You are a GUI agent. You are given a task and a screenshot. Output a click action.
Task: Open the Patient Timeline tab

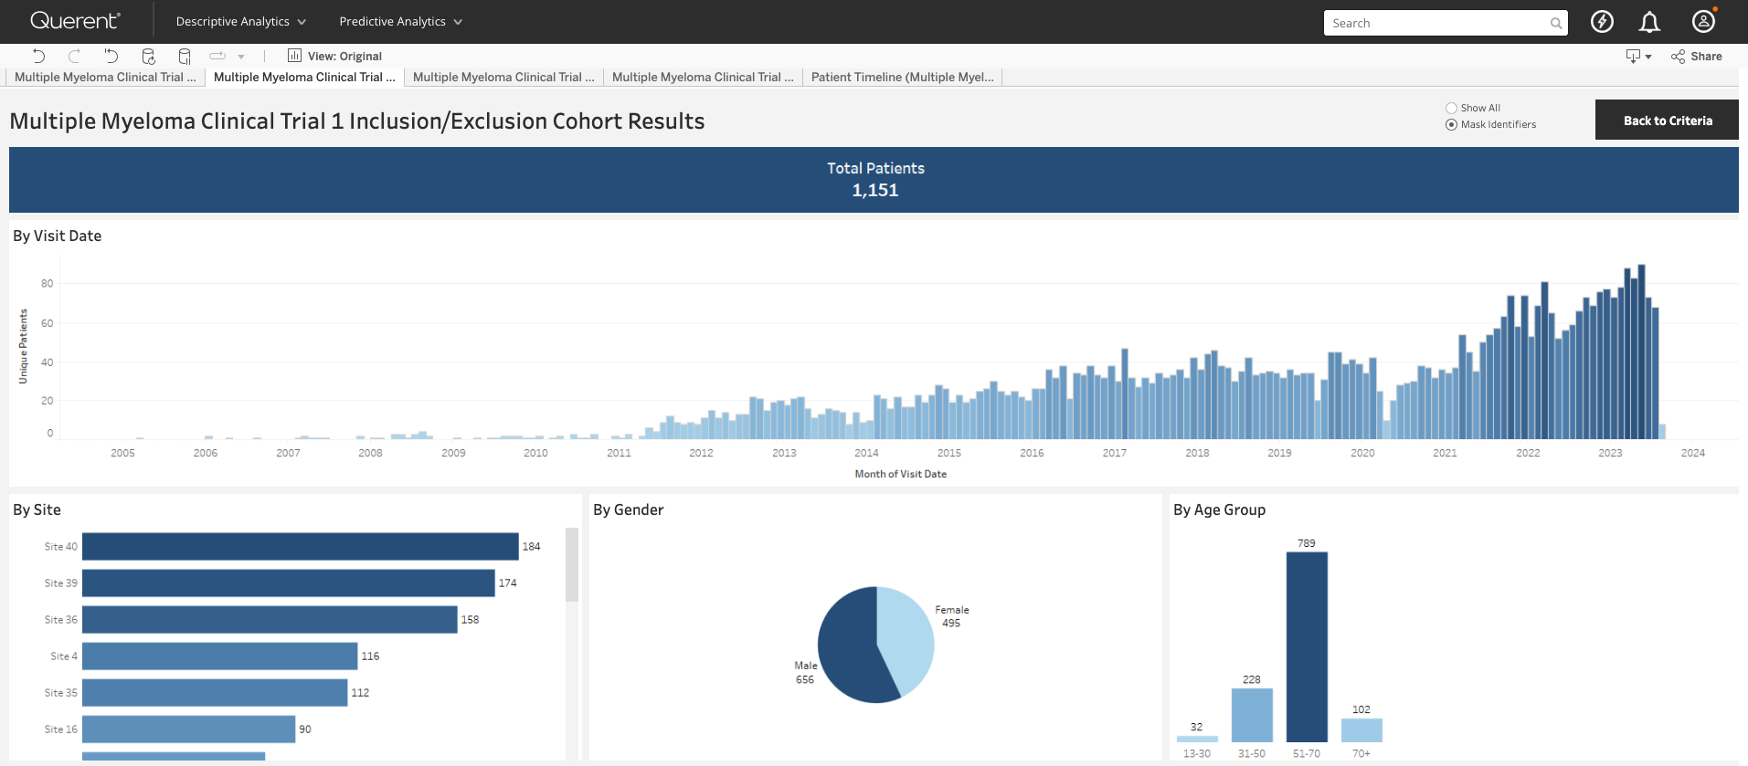coord(903,78)
